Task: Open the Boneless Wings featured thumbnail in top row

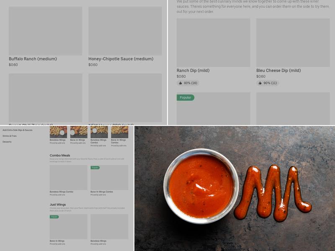Action: (58, 132)
